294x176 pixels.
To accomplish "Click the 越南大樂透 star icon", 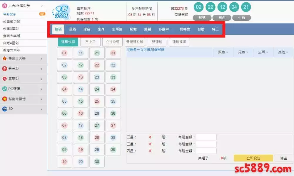I will pos(4,99).
